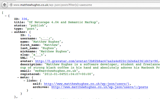Click the "description:" key label
This screenshot has width=160, height=99.
pos(31,64)
